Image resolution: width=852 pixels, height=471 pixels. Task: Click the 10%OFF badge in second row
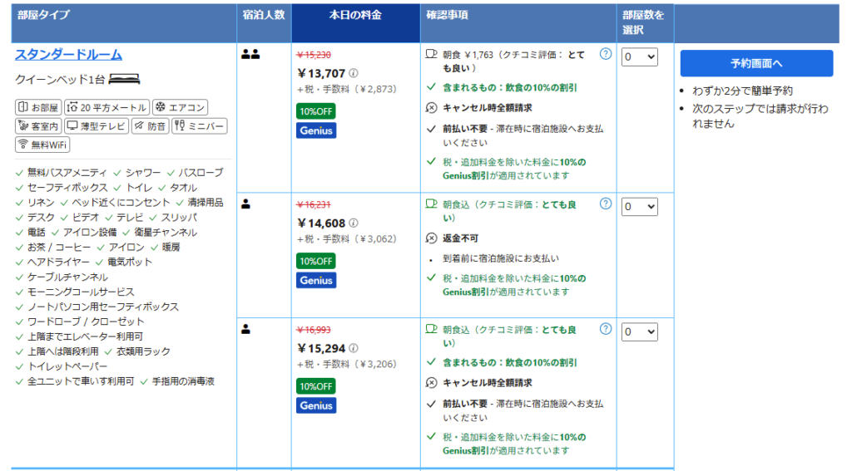tap(316, 261)
